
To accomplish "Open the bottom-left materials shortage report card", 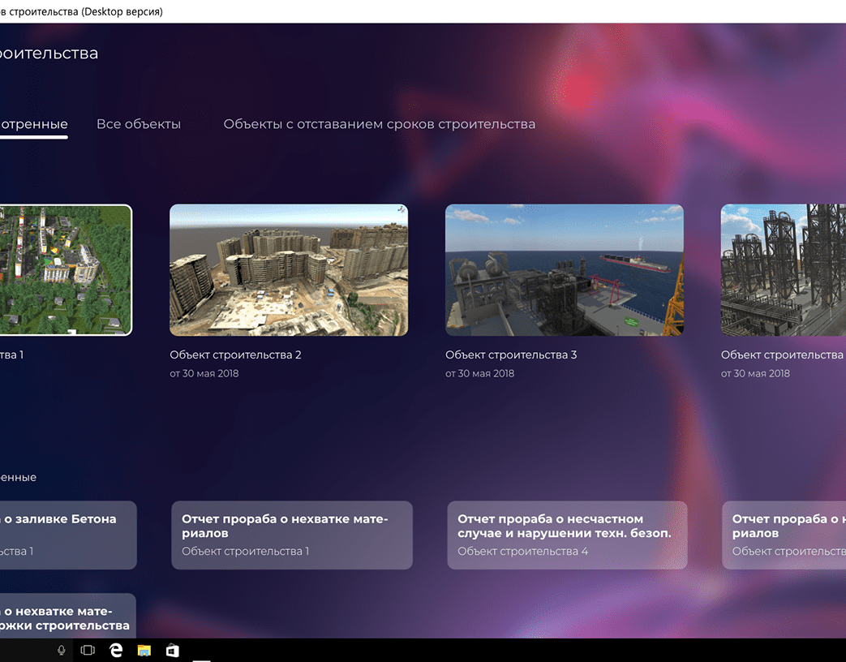I will 68,616.
